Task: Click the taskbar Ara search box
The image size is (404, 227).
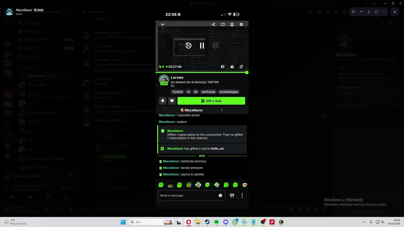Action: click(x=151, y=222)
